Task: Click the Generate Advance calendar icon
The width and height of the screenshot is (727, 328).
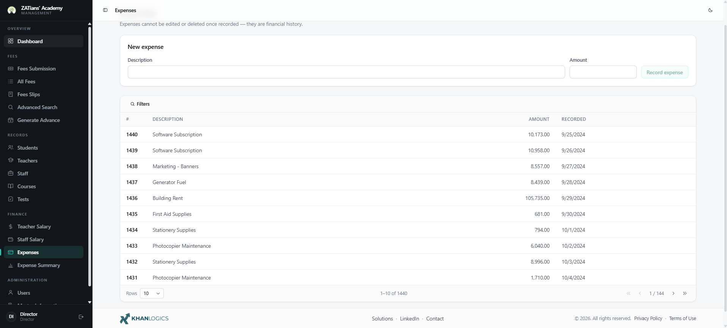Action: click(x=11, y=120)
